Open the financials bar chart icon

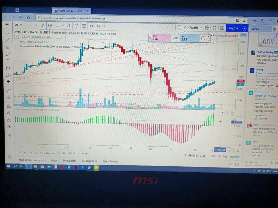coord(69,26)
